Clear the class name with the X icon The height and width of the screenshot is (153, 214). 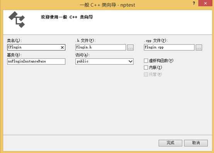62,47
